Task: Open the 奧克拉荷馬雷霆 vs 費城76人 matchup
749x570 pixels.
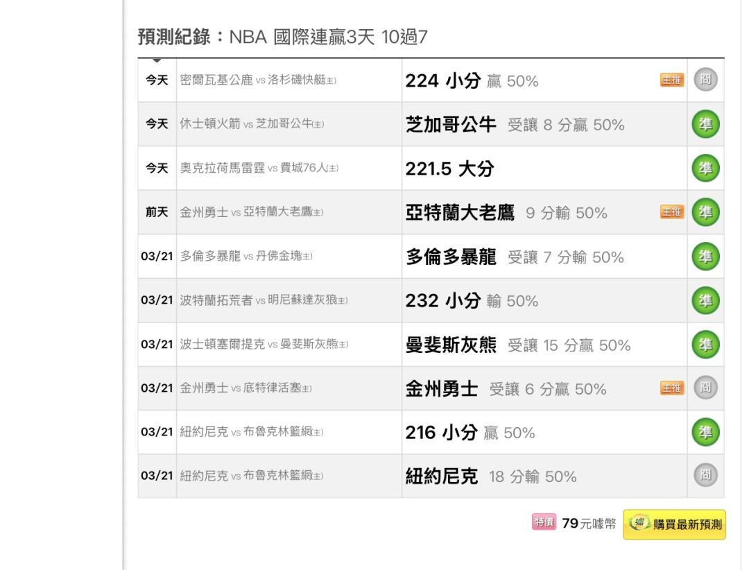Action: click(x=259, y=169)
